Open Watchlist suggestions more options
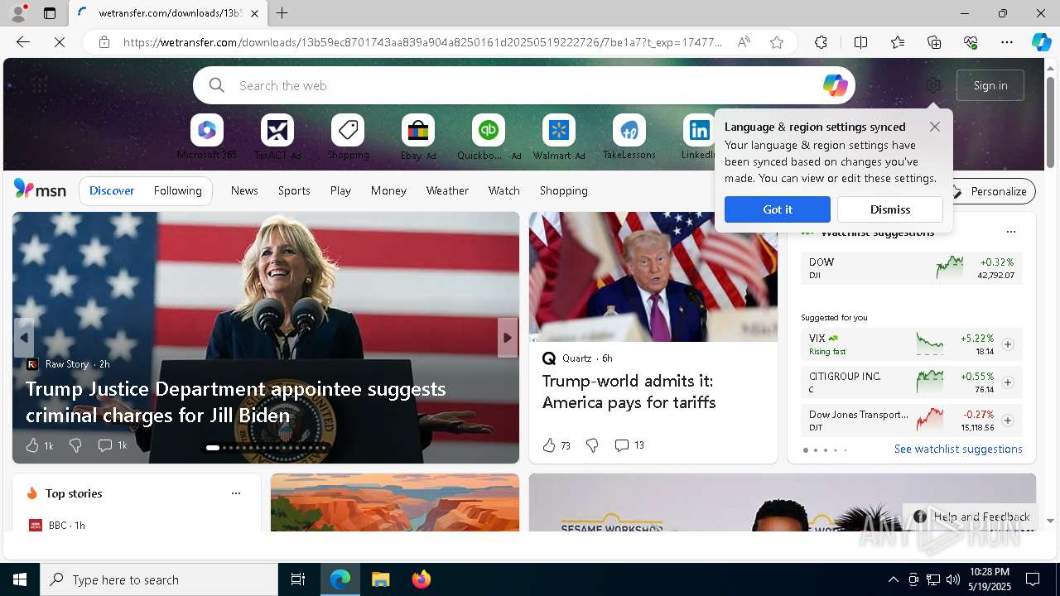 1010,232
